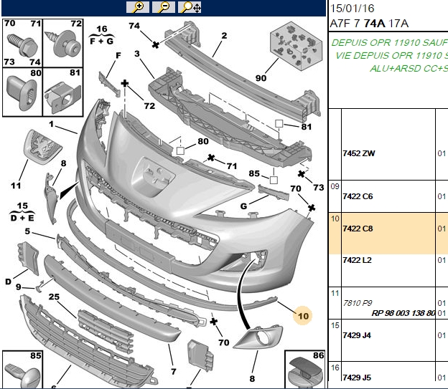Select part number 7810 P9
The image size is (448, 389).
point(358,303)
